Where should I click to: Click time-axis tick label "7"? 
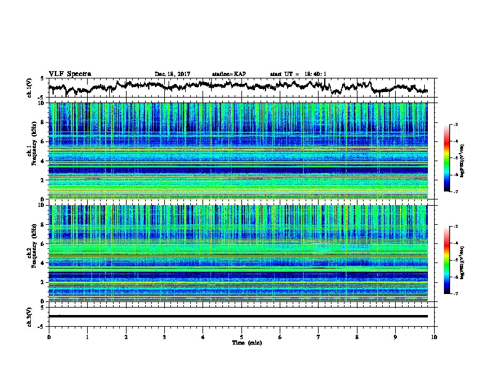(x=319, y=337)
